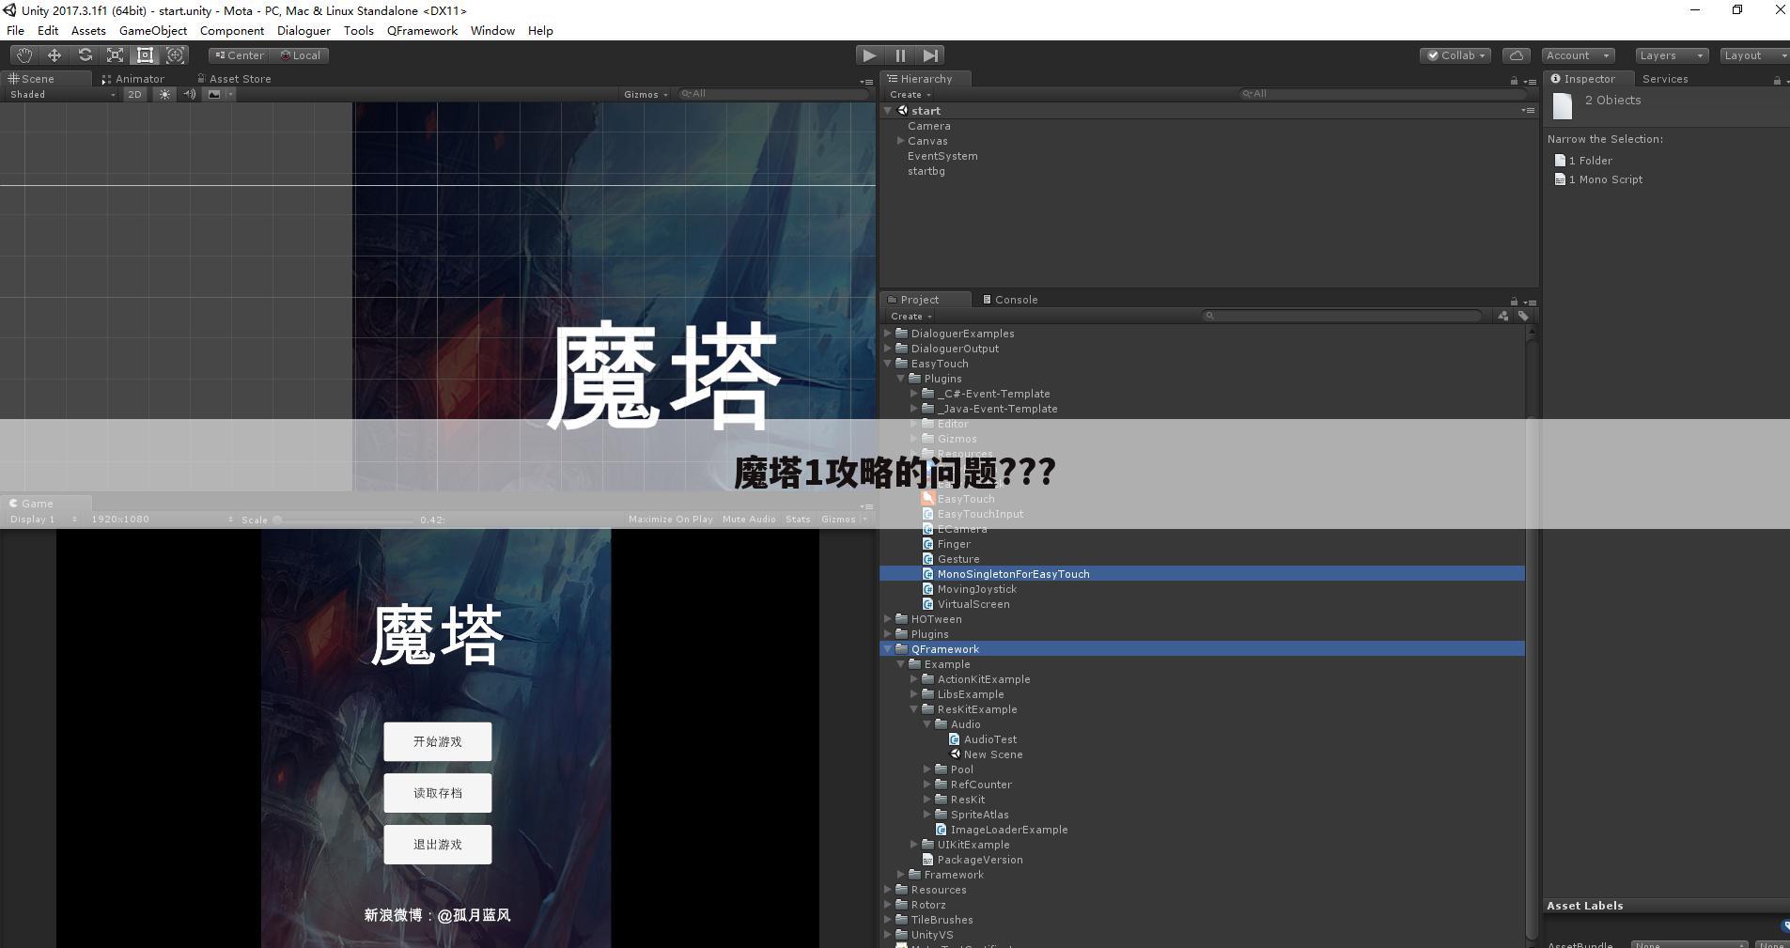Collapse the start scene in Hierarchy
The image size is (1790, 948).
888,111
